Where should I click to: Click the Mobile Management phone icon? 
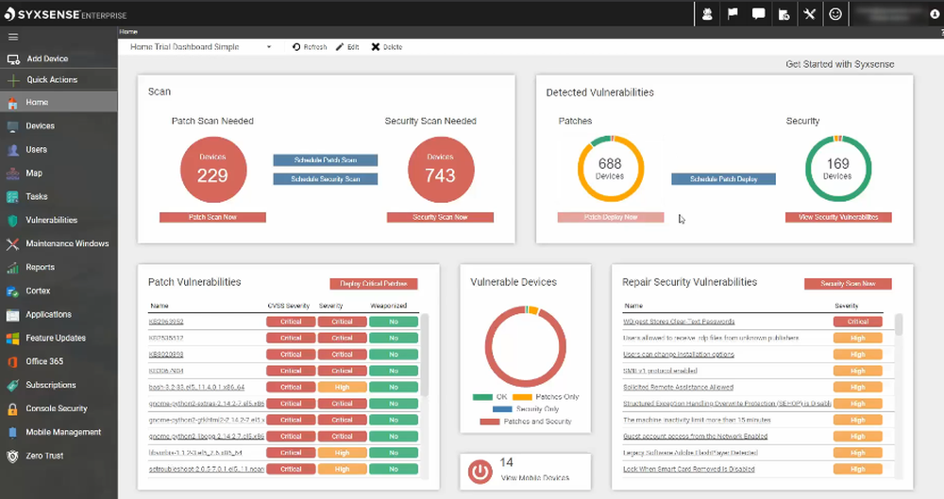tap(12, 432)
